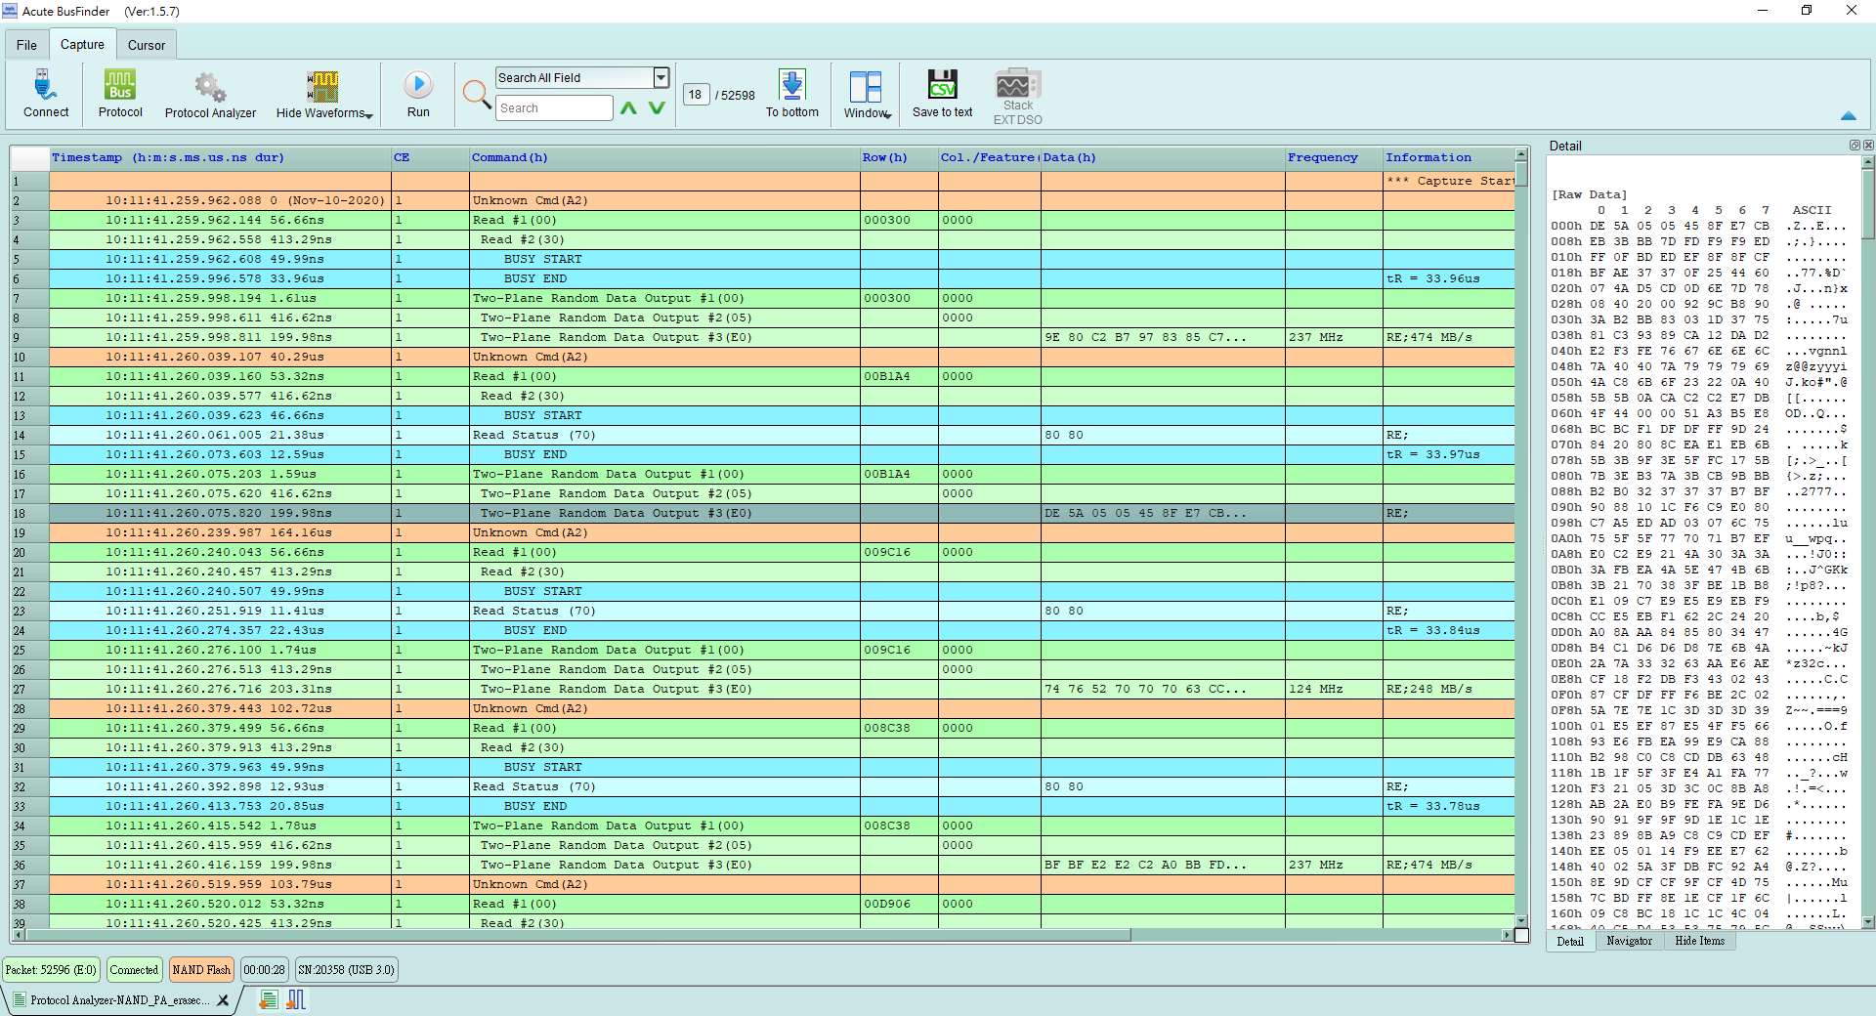This screenshot has width=1876, height=1016.
Task: Export capture with Save to text
Action: click(x=942, y=94)
